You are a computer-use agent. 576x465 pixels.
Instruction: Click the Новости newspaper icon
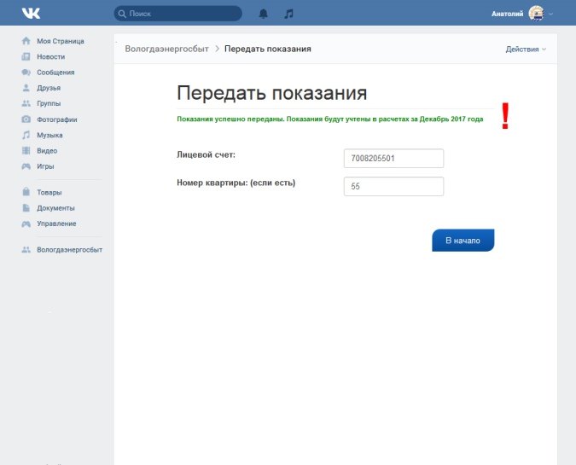coord(26,56)
